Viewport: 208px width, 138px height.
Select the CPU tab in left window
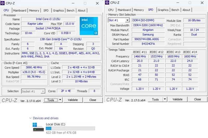tap(6, 10)
